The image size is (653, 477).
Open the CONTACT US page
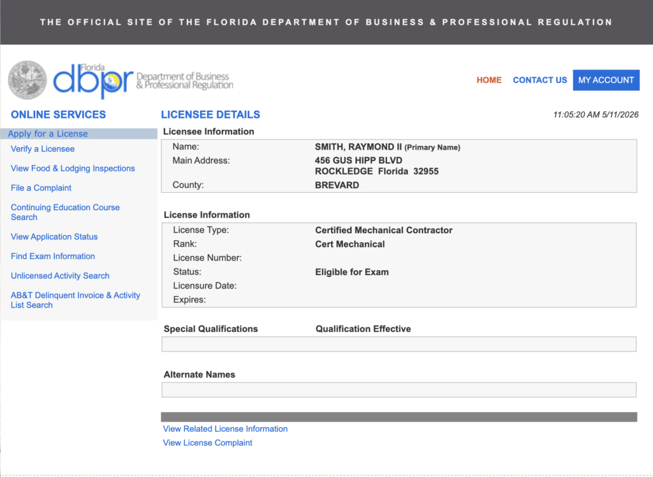coord(539,80)
